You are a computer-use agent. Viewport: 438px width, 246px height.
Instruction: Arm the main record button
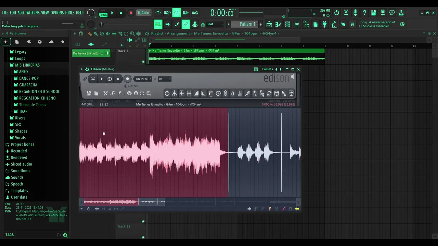point(131,13)
